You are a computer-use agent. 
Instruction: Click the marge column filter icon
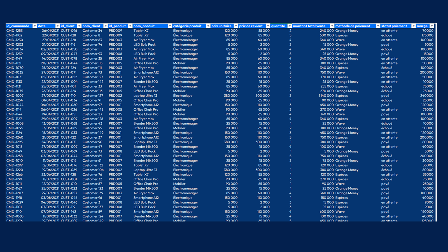click(432, 26)
